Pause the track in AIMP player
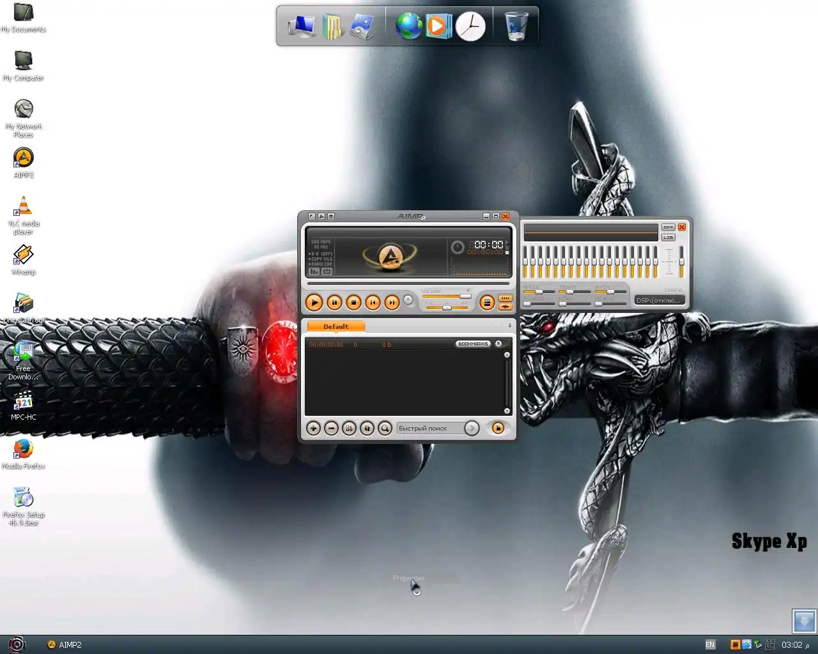Screen dimensions: 818x654 pyautogui.click(x=334, y=302)
